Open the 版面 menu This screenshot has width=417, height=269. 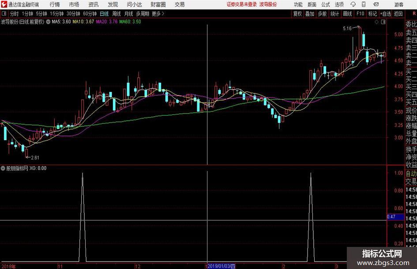[x=312, y=4]
